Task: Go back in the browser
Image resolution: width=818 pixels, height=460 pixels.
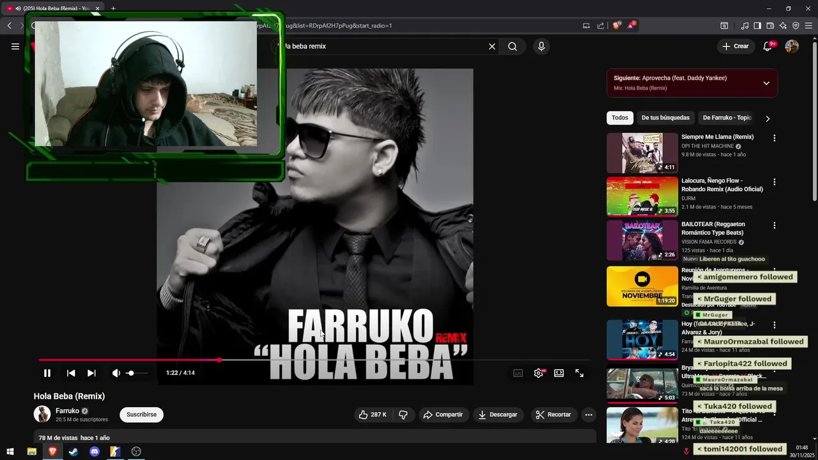Action: click(9, 26)
